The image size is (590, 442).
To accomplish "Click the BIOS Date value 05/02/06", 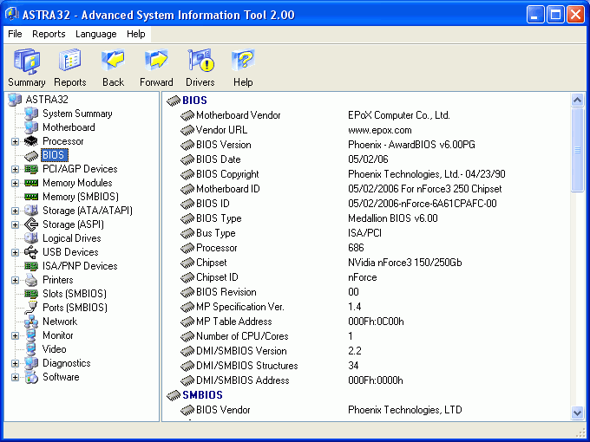I will [368, 159].
